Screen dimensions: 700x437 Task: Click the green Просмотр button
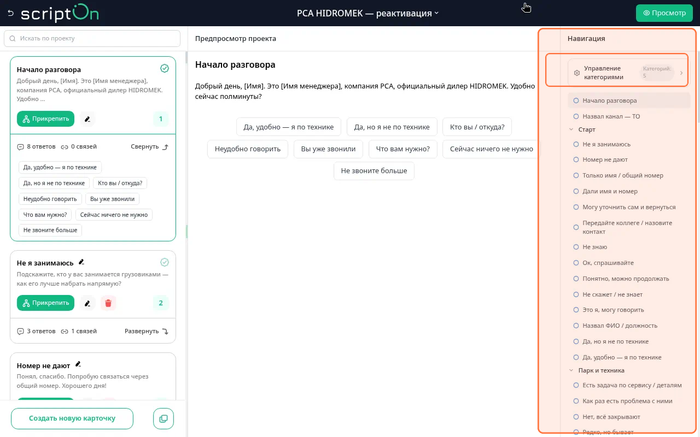point(664,13)
